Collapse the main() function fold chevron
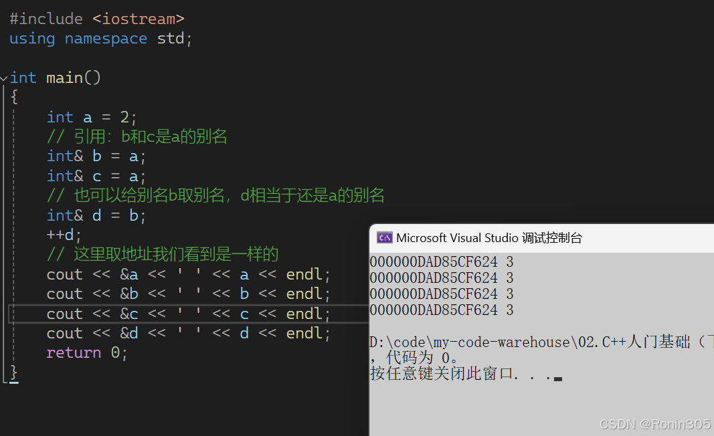Image resolution: width=714 pixels, height=436 pixels. pos(4,79)
